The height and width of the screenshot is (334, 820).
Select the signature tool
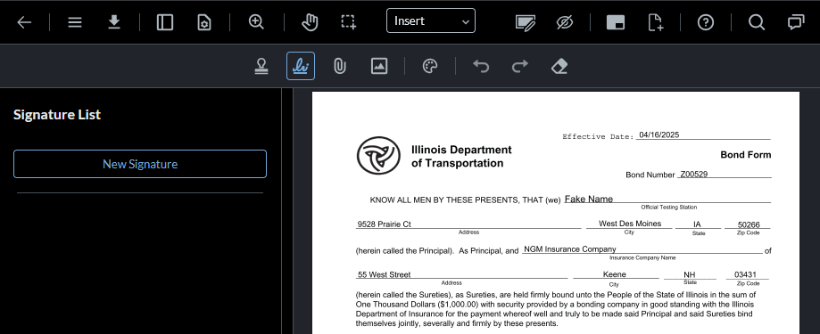pos(301,66)
